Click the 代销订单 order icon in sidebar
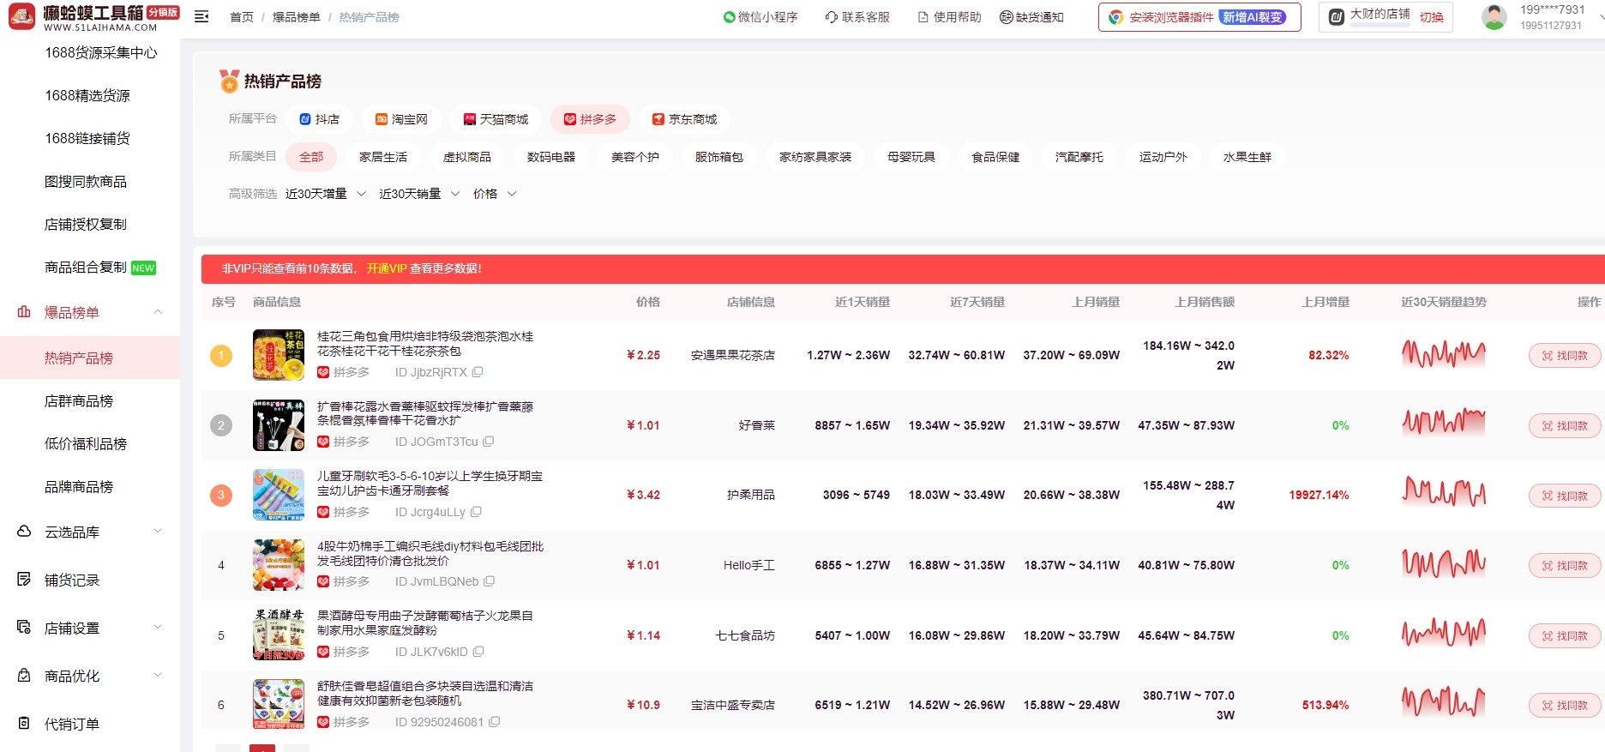The image size is (1605, 752). (x=24, y=724)
